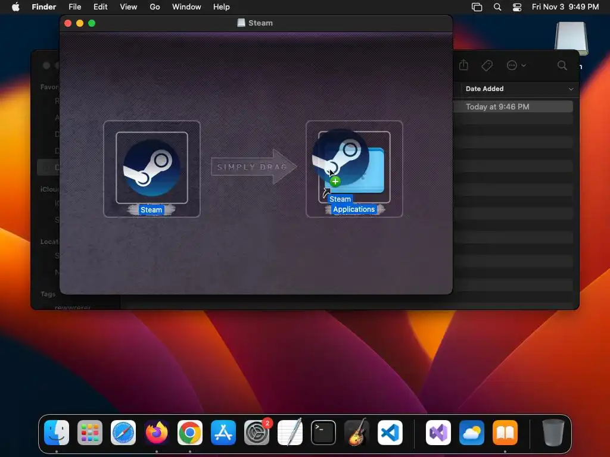610x457 pixels.
Task: Launch Visual Studio Code from the Dock
Action: 390,433
